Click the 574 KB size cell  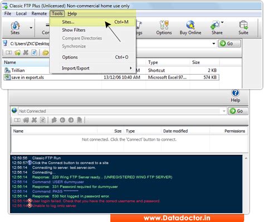(210, 77)
